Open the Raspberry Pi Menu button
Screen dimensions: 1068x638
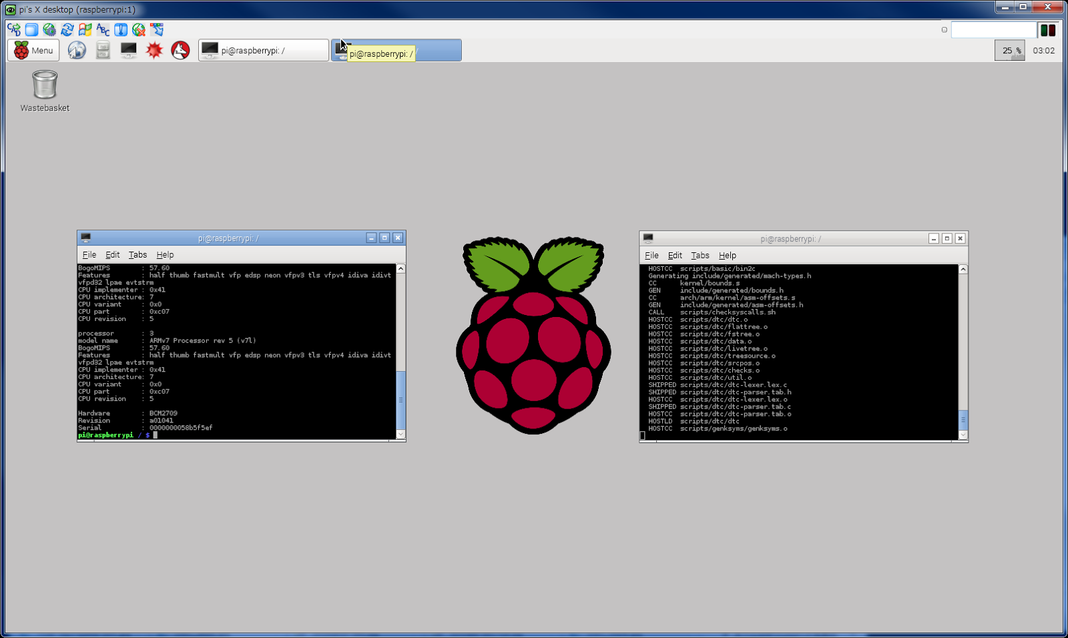pos(33,50)
